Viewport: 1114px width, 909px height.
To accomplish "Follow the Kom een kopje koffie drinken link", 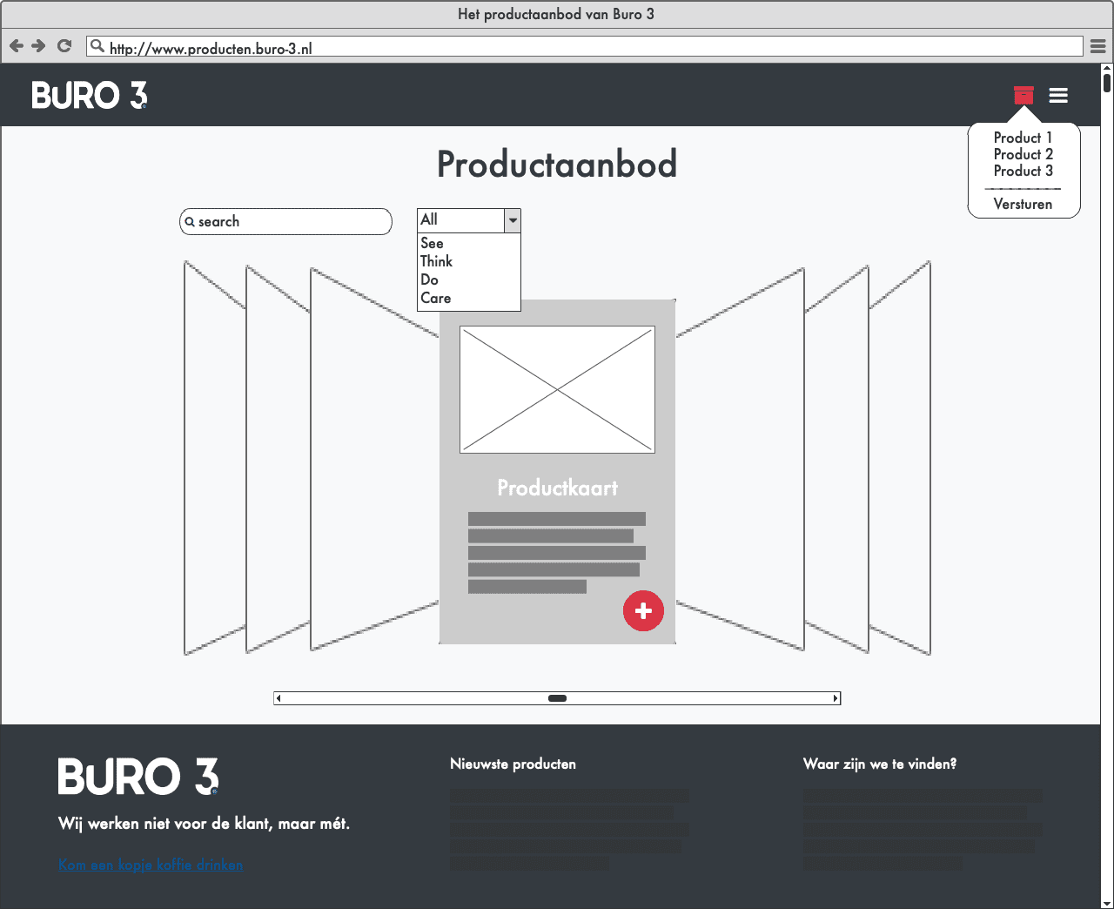I will pos(151,865).
